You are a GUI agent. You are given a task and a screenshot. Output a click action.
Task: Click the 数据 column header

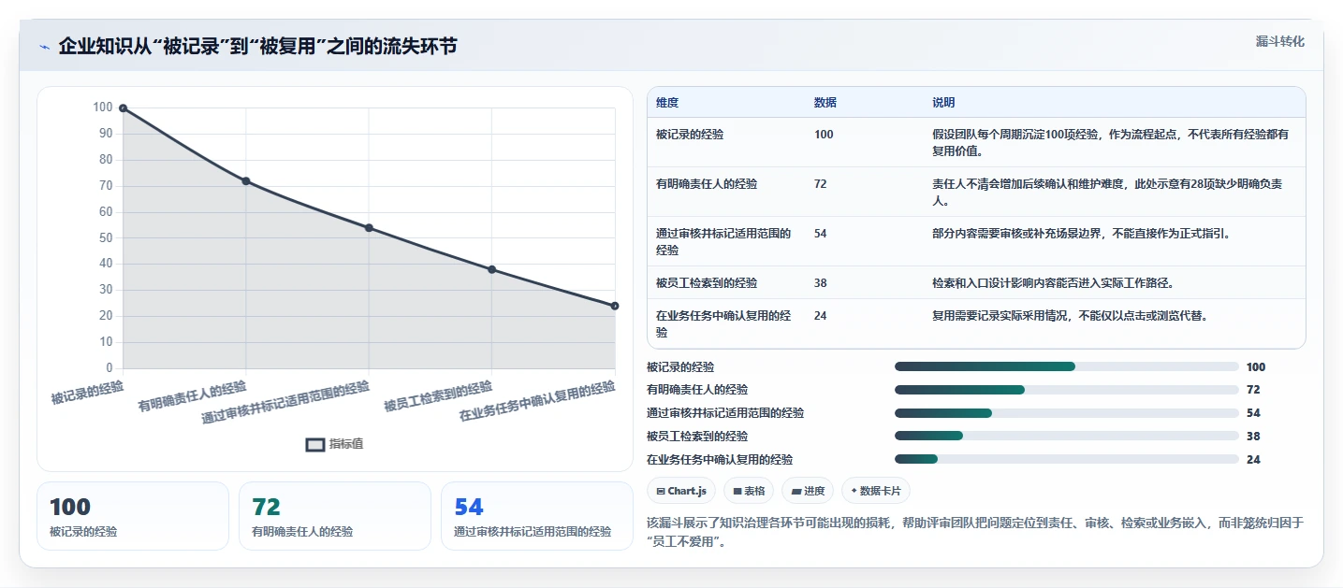[x=825, y=103]
